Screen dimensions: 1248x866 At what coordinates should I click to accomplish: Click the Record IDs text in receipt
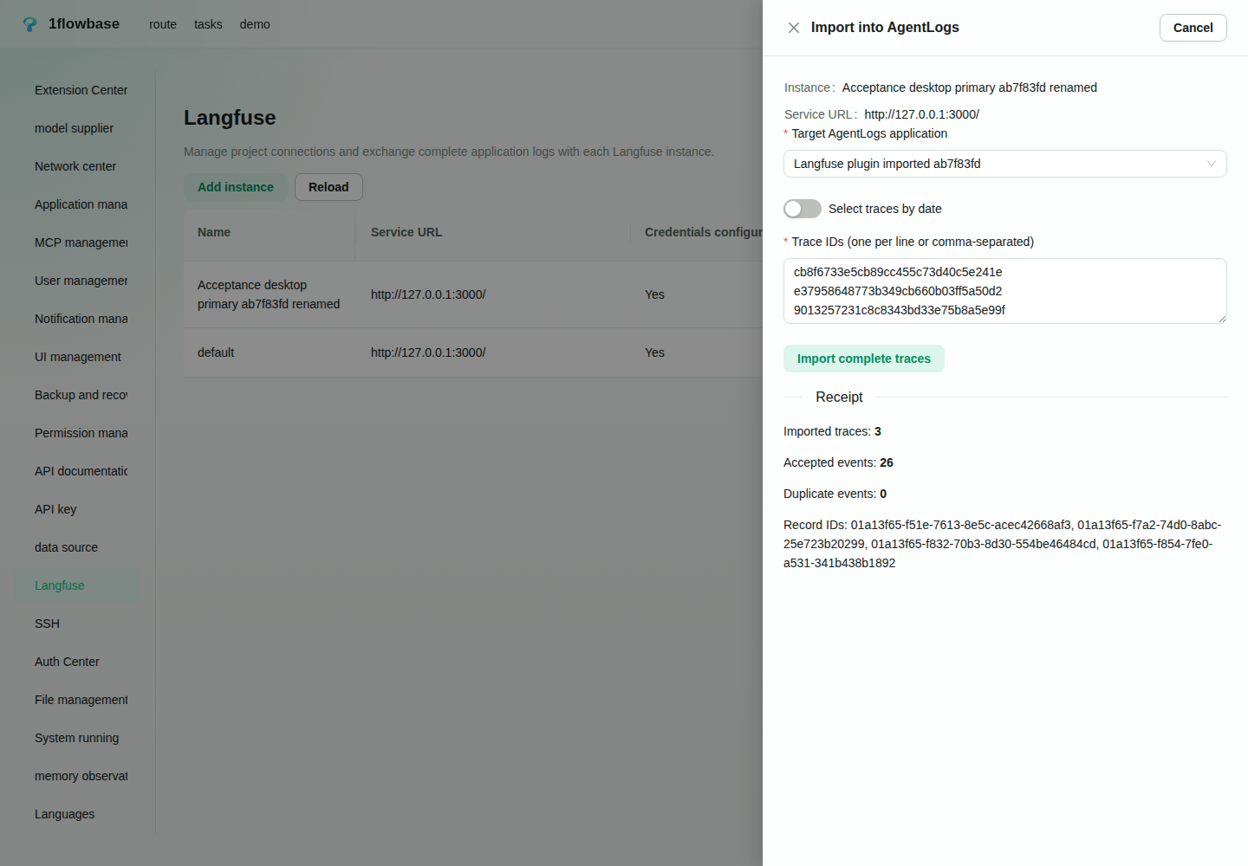click(1003, 544)
